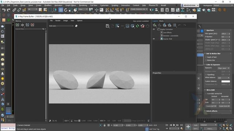Select the Bind to Space Warp tool
The width and height of the screenshot is (234, 131).
(24, 10)
